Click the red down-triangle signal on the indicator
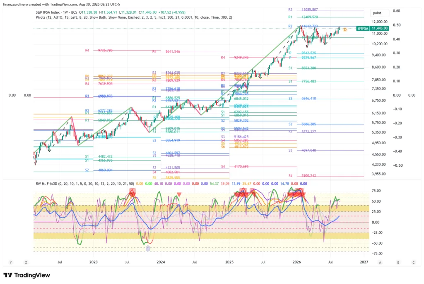Viewport: 424px width, 284px height. pyautogui.click(x=179, y=194)
